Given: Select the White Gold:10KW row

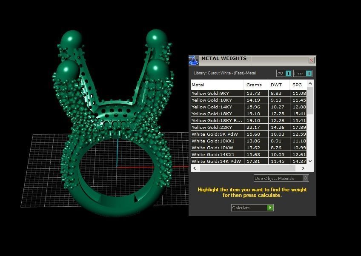Looking at the screenshot, I should coord(249,148).
